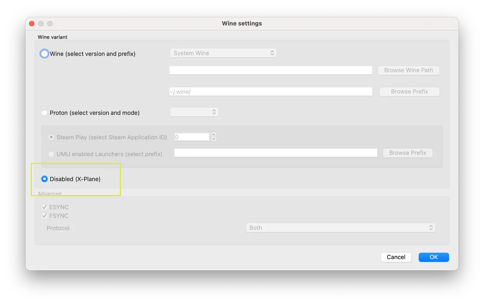Click Browse Prefix next to the wine prefix field
The height and width of the screenshot is (304, 484).
[x=409, y=91]
